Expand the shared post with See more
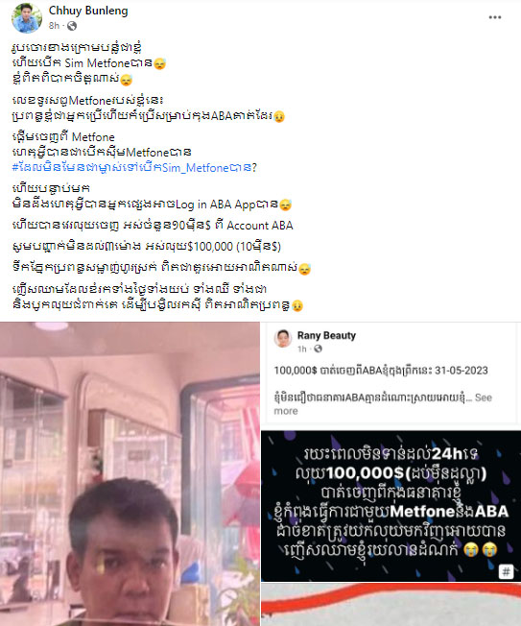The image size is (521, 626). (x=383, y=404)
